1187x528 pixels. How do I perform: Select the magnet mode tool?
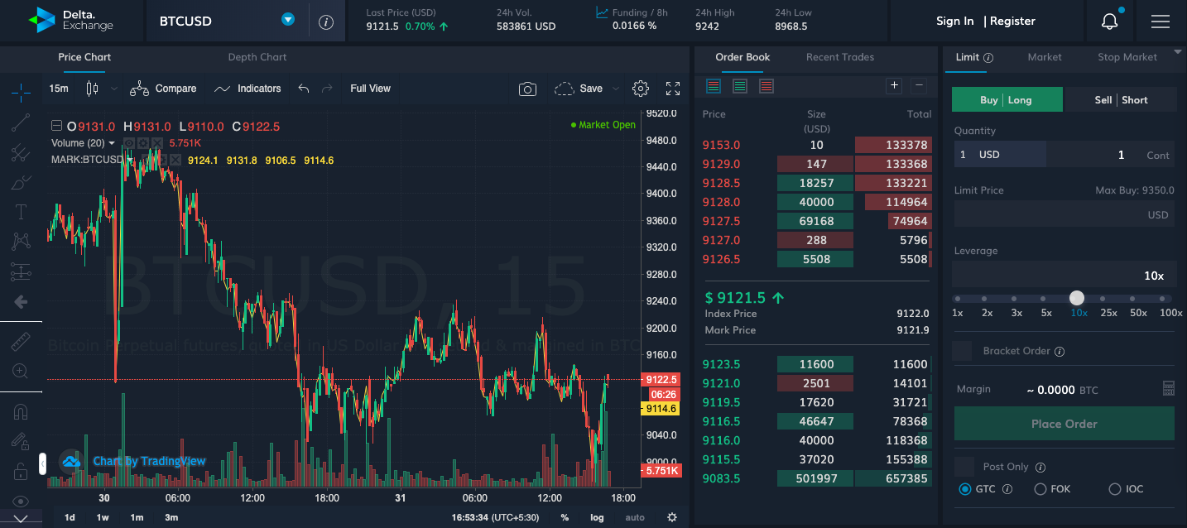click(x=21, y=412)
